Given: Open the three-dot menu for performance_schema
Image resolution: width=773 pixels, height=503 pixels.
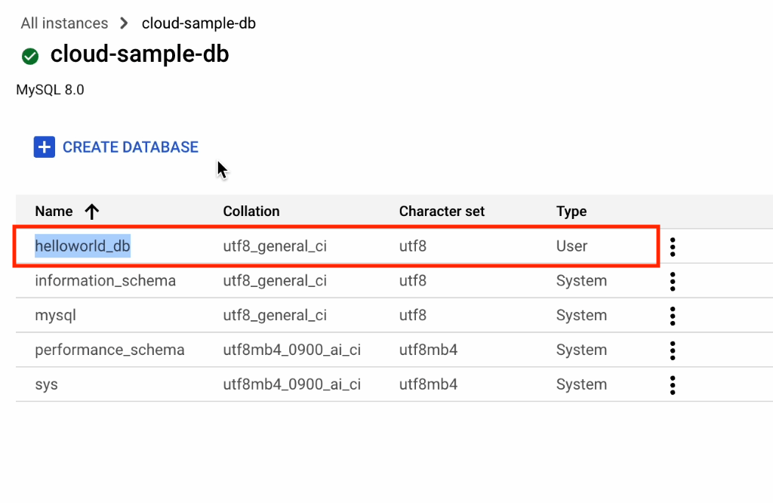Looking at the screenshot, I should coord(673,350).
